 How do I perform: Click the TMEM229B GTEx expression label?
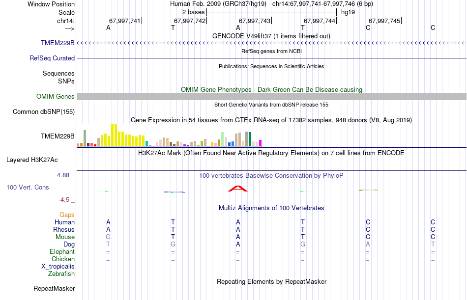pos(58,136)
